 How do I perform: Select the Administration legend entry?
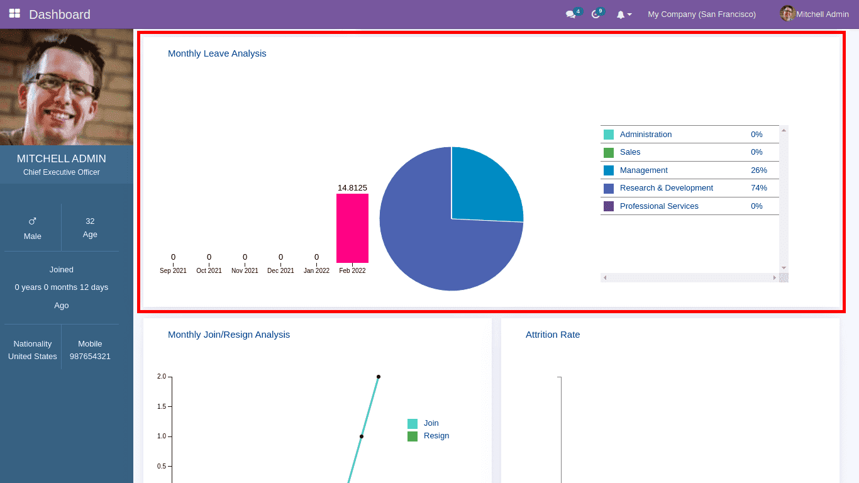[645, 135]
